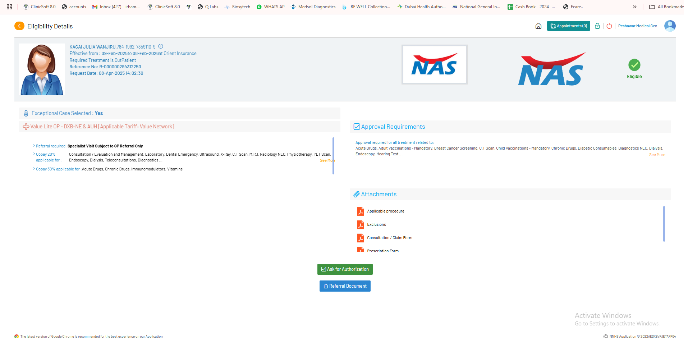Open the home page icon

coord(538,26)
